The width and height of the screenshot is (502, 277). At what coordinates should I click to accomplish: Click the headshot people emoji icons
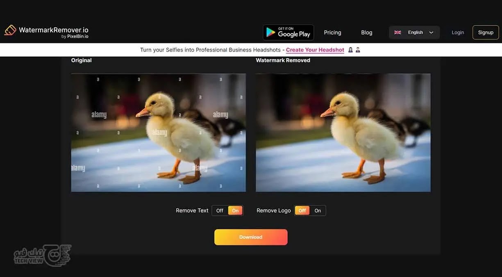click(x=354, y=50)
